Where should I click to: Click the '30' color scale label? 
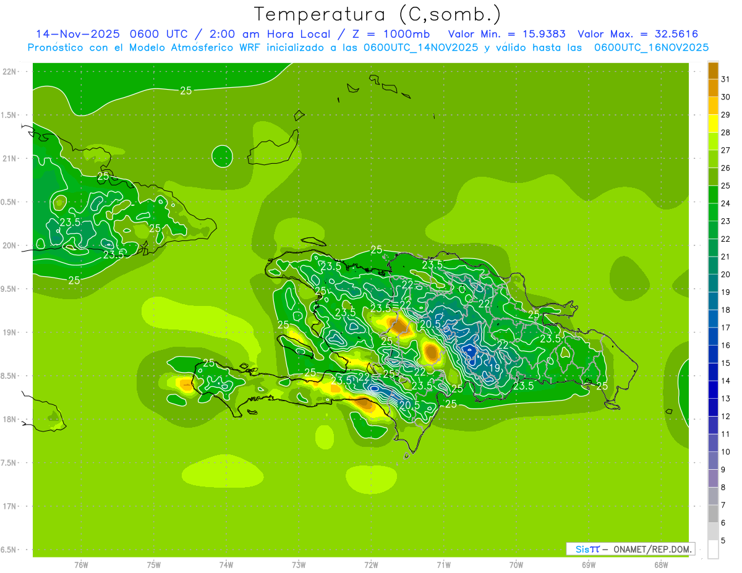(x=725, y=97)
